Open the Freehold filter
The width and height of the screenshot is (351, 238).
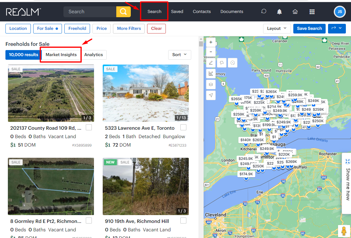pos(77,29)
